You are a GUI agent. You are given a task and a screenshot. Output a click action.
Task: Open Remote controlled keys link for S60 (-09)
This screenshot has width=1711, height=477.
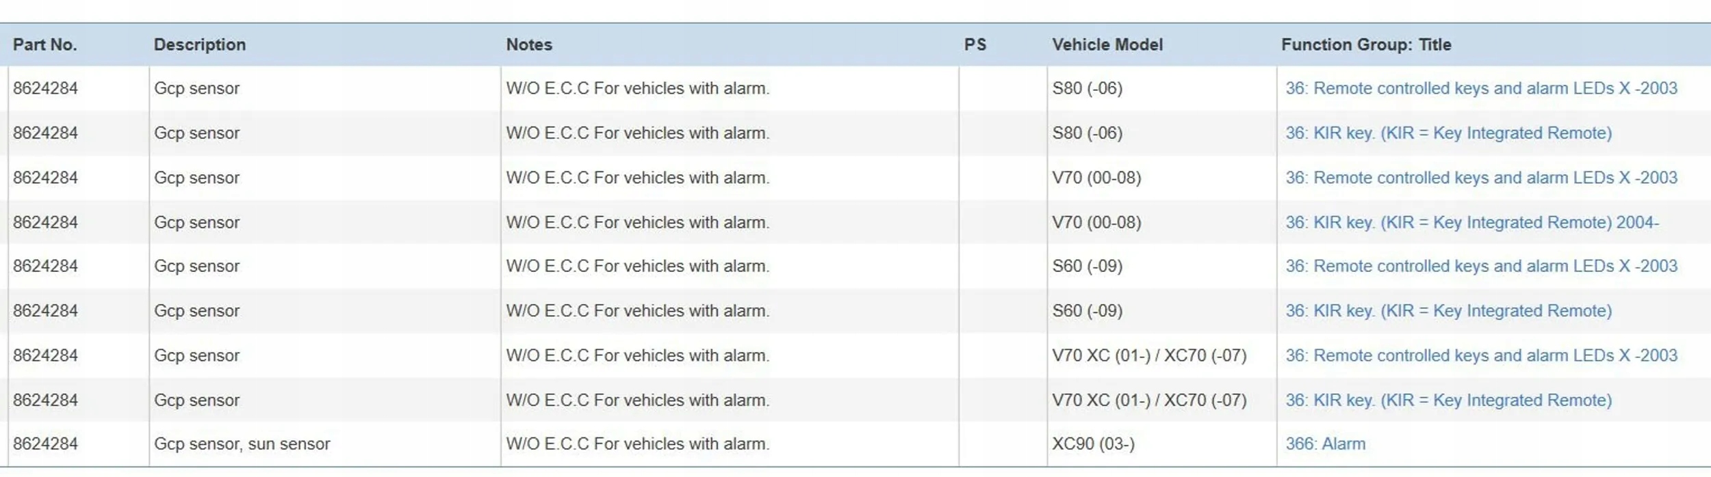(1481, 266)
